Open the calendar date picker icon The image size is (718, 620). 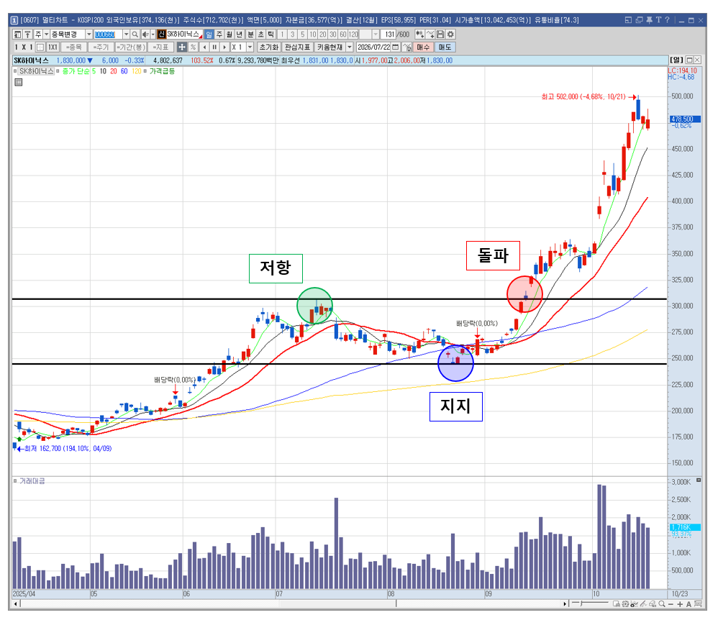point(396,47)
